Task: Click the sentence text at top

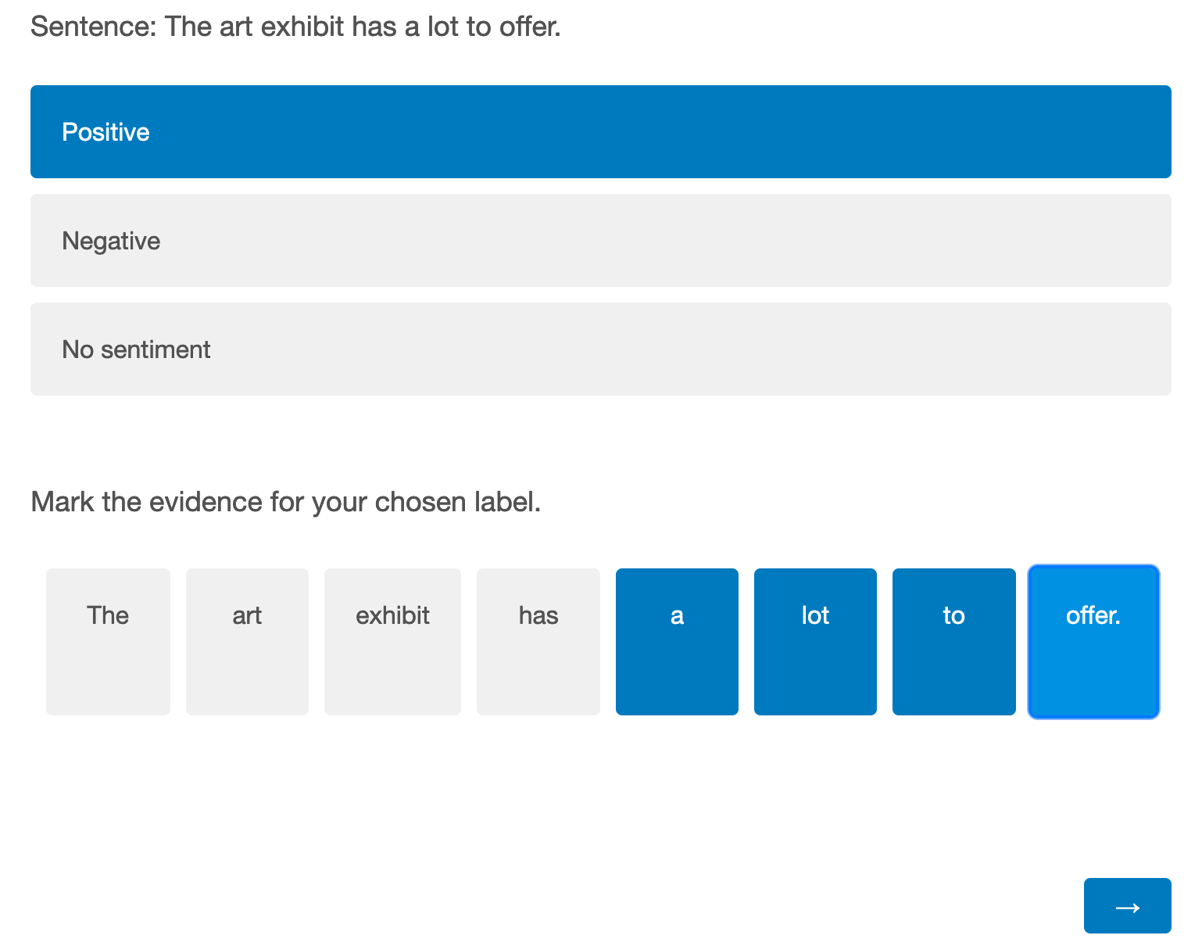Action: point(295,27)
